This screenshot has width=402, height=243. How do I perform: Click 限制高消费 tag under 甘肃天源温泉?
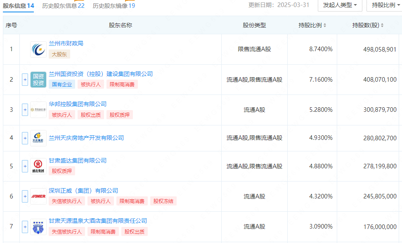103,232
